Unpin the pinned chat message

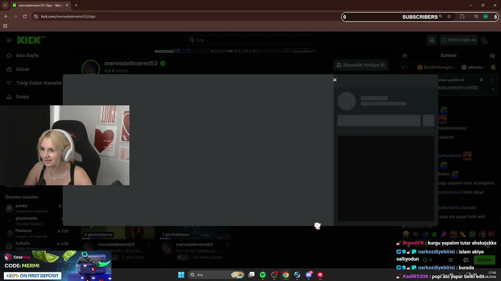[481, 80]
